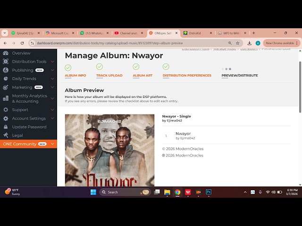Expand the Marketing menu chevron

click(x=52, y=87)
